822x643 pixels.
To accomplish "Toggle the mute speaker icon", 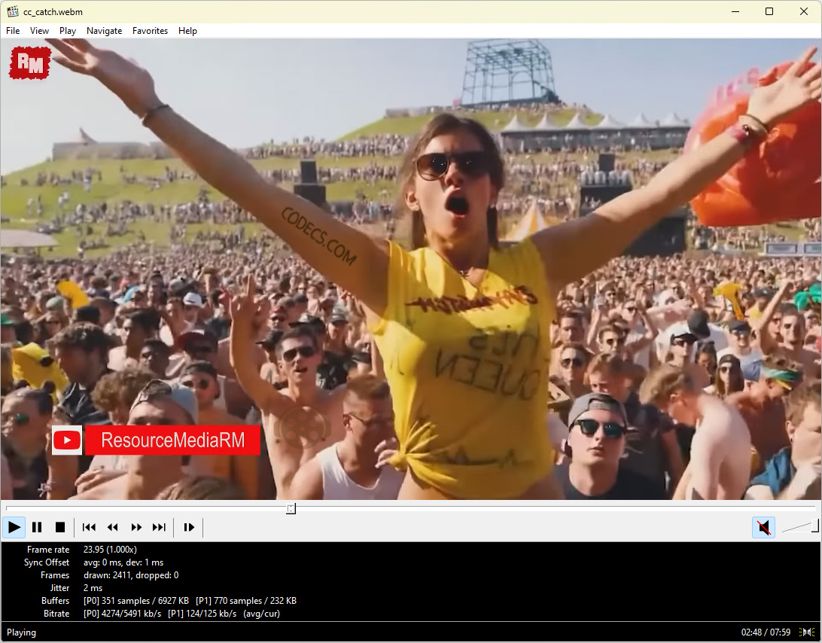I will point(763,527).
